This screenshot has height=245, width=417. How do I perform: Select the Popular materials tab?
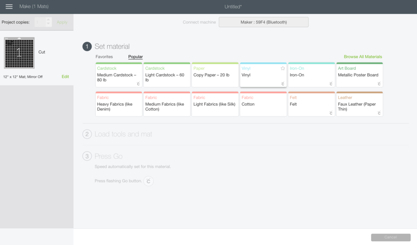click(135, 56)
